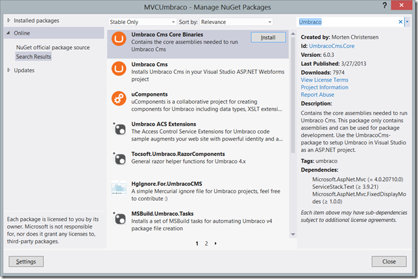Viewport: 418px width, 279px height.
Task: Close the Manage NuGet Packages window
Action: 401,5
